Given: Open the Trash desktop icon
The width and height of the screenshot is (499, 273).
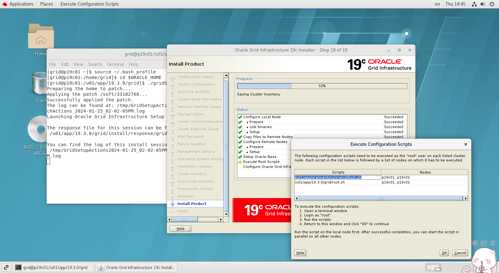Looking at the screenshot, I should [39, 83].
